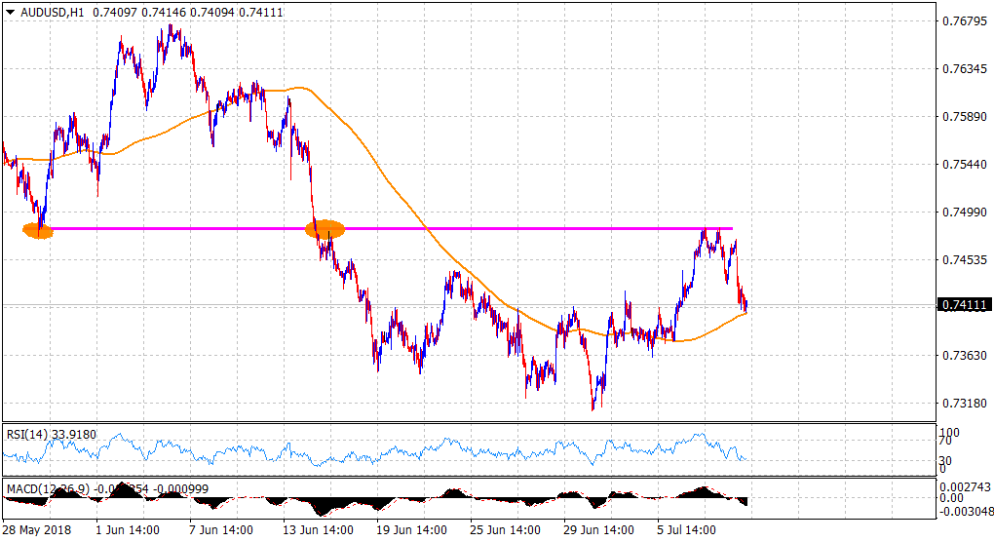Click the 0.73180 price axis label
The image size is (994, 542).
tap(963, 403)
